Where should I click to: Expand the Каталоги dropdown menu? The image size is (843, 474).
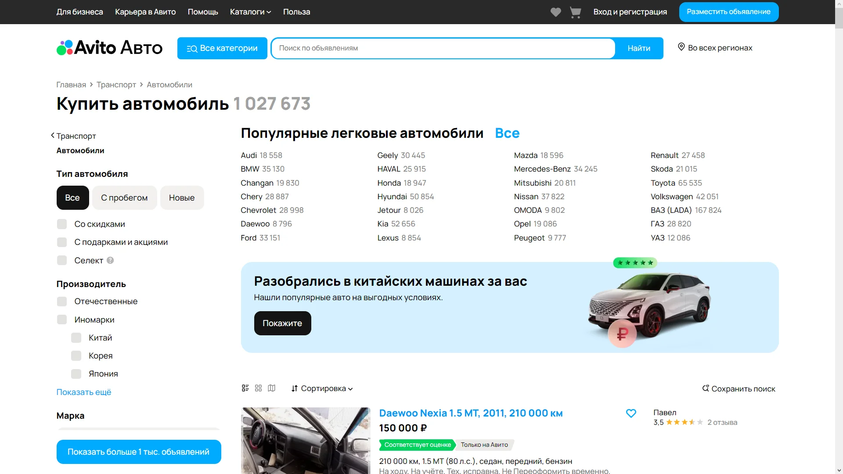[x=250, y=12]
